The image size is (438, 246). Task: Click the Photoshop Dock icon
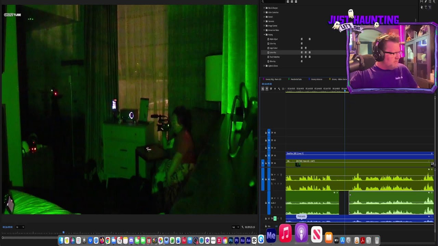pyautogui.click(x=231, y=241)
